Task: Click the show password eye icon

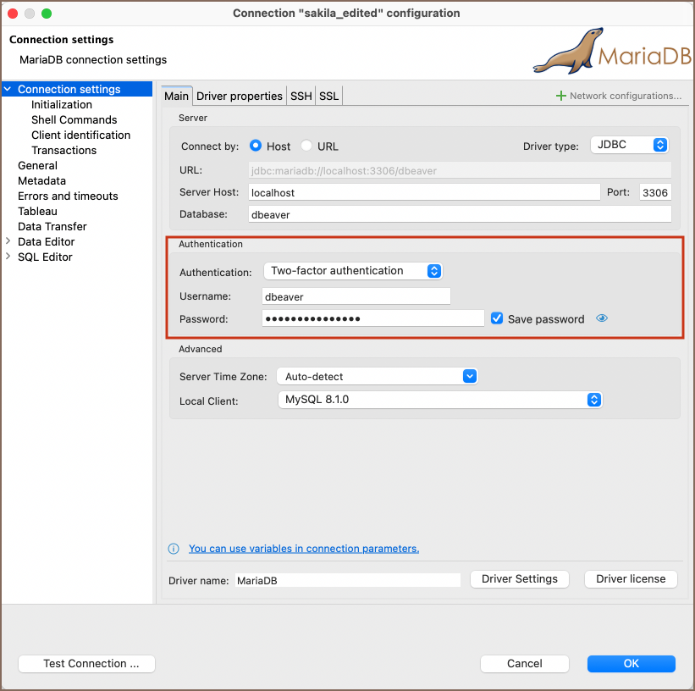Action: (x=602, y=319)
